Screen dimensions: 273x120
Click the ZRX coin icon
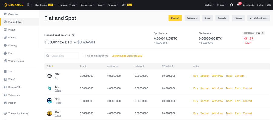49,76
